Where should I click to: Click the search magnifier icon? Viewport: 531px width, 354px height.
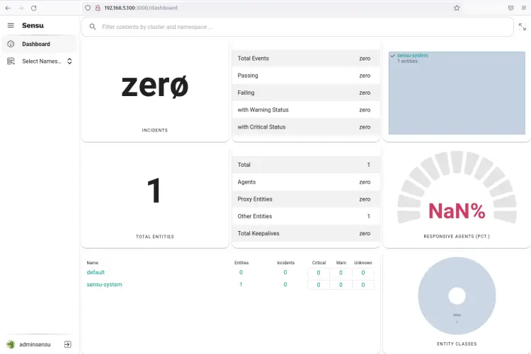(x=93, y=27)
